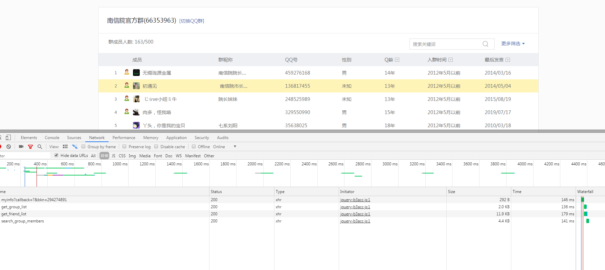Toggle the device toolbar icon
The width and height of the screenshot is (605, 270).
coord(8,137)
